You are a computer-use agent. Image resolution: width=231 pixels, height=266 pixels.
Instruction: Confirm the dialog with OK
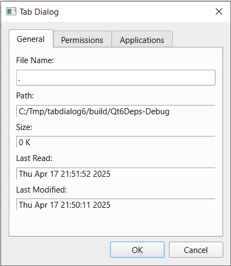[x=137, y=250]
